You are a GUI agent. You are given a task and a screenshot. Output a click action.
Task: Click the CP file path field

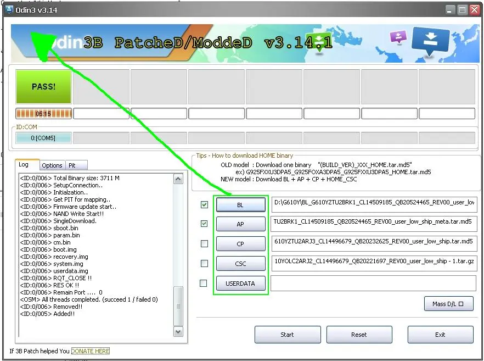374,243
